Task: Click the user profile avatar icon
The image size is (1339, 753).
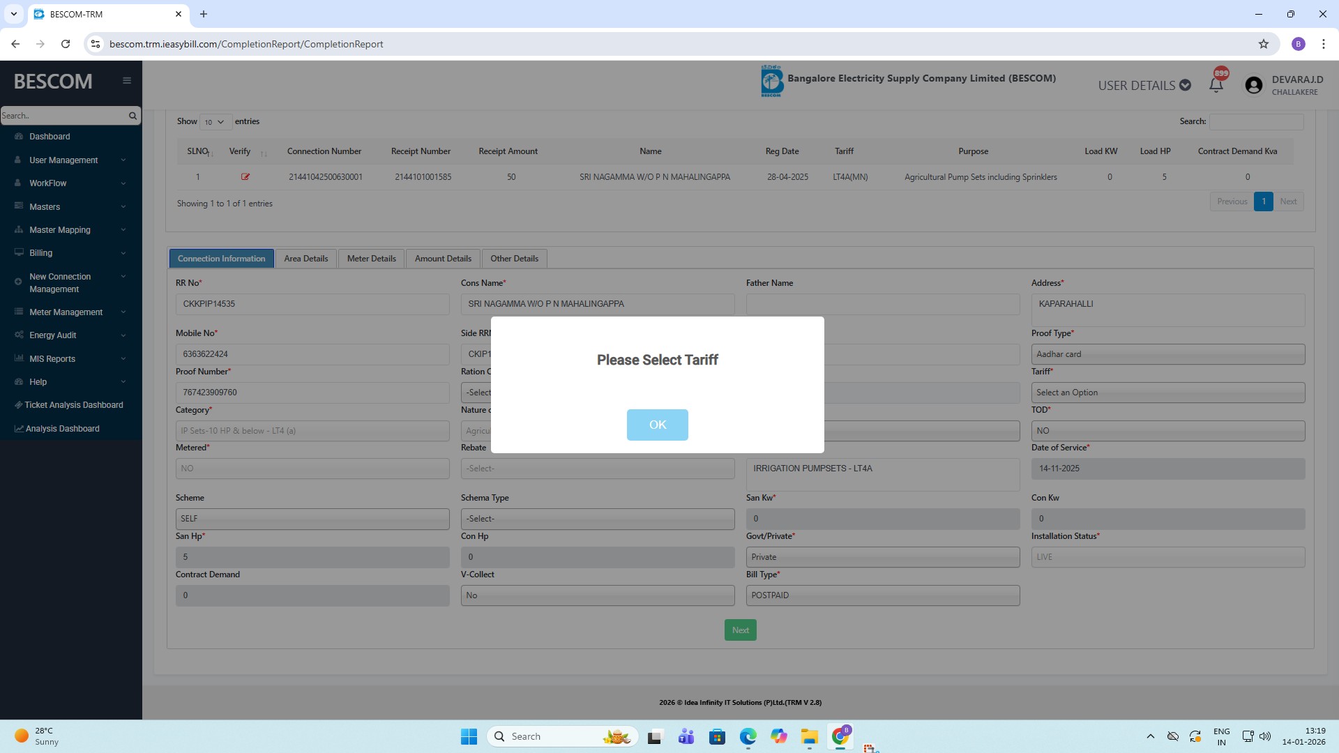Action: point(1253,85)
